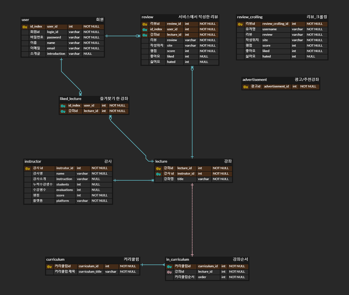Viewport: 349px width, 295px height.
Task: Click the 회원 comment on user table
Action: [100, 20]
